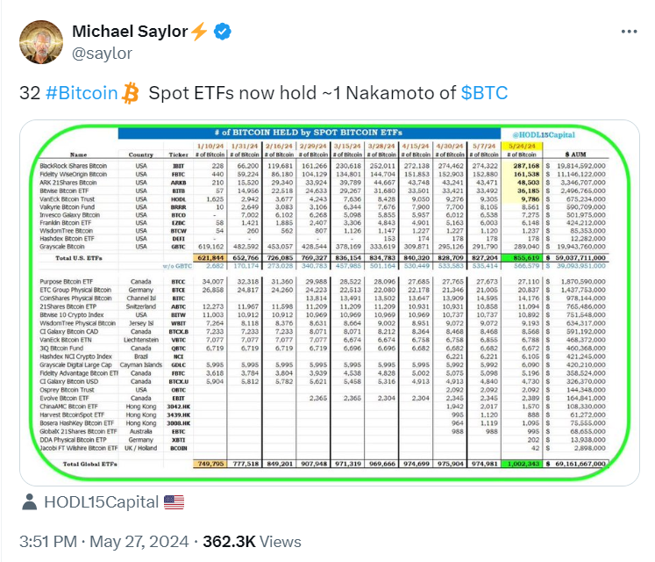Viewport: 655px width, 562px height.
Task: Click the Total U.S. ETFs row label
Action: [79, 258]
